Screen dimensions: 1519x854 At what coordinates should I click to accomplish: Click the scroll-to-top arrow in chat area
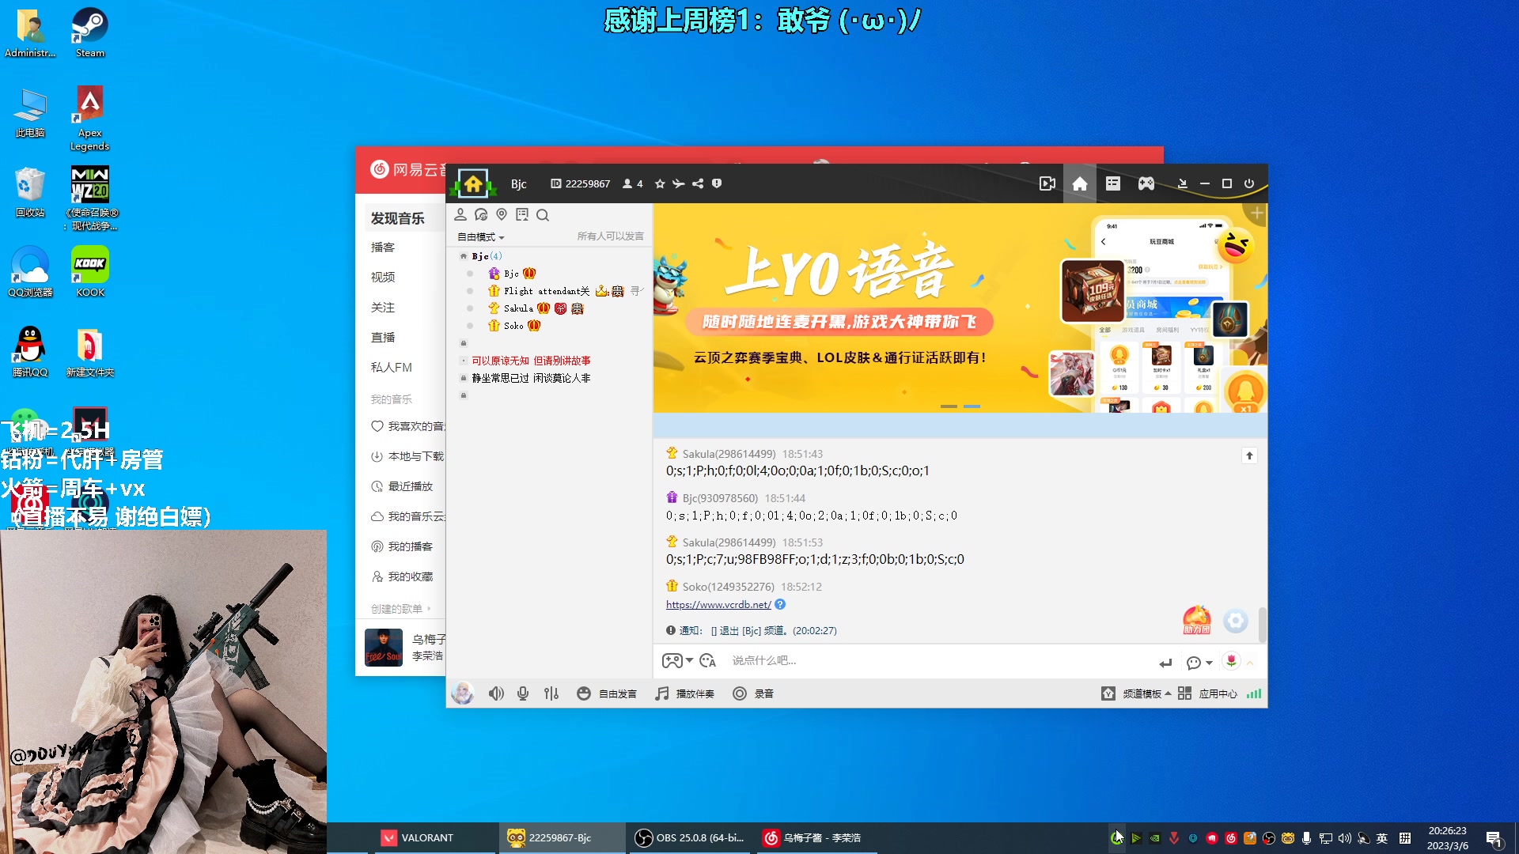click(1249, 455)
